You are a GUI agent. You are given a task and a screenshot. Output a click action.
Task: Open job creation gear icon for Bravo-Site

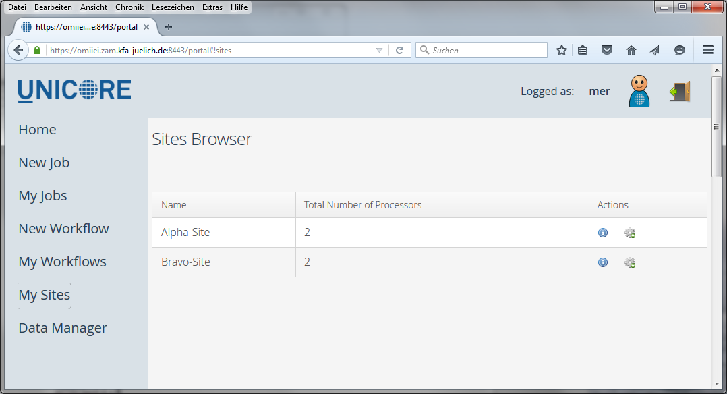pos(630,262)
